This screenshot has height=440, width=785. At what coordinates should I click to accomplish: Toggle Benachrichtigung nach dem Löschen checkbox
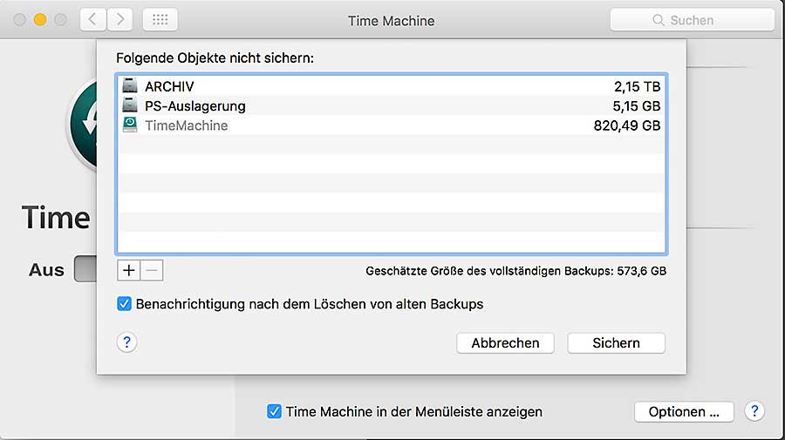(125, 304)
